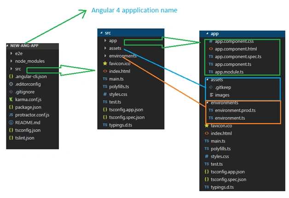Collapse the NEW-ANG-APP root folder arrow
The width and height of the screenshot is (289, 198).
coord(7,45)
